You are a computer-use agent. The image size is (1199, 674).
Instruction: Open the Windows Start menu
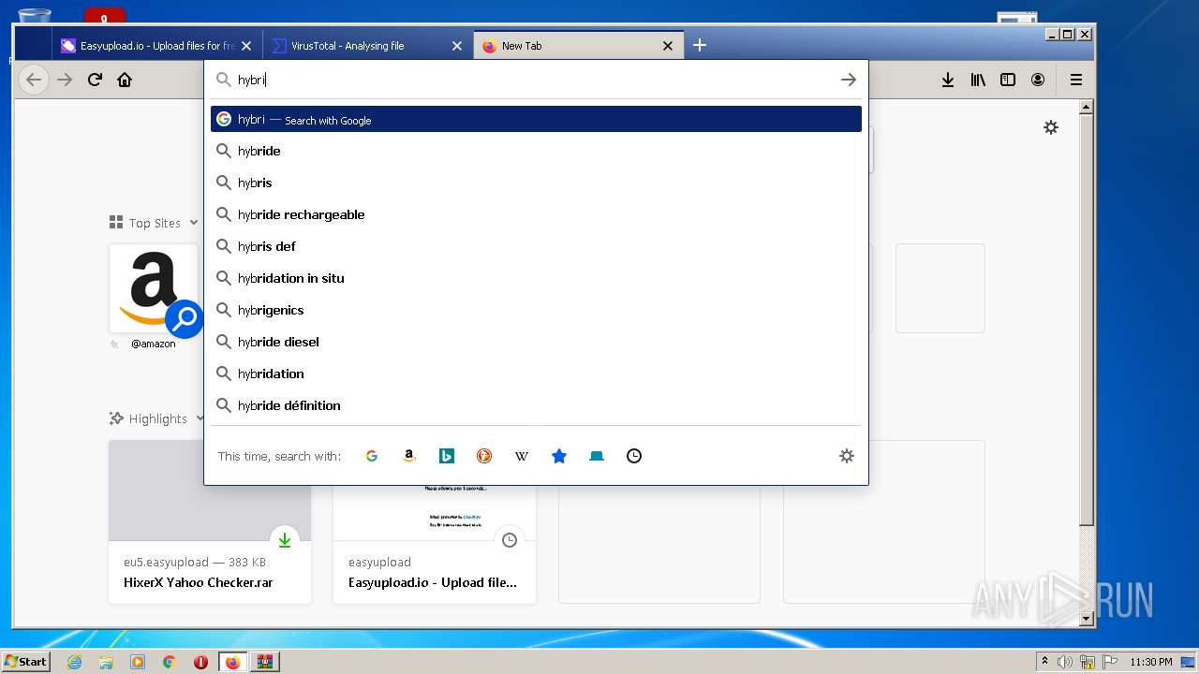click(25, 661)
